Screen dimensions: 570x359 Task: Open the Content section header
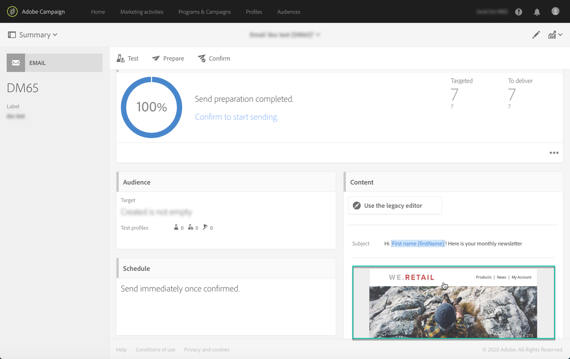click(x=453, y=182)
